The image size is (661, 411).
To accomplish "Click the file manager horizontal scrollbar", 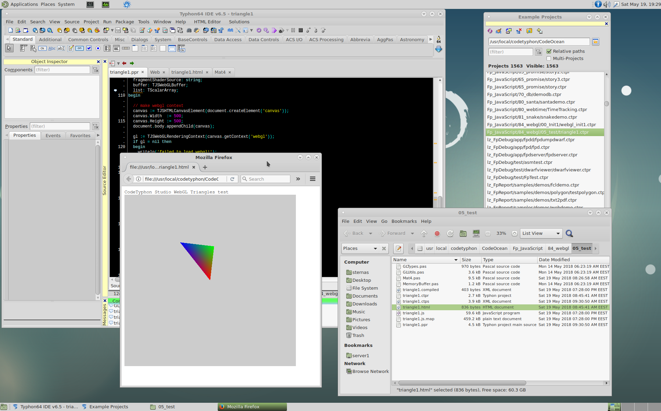I will [462, 383].
